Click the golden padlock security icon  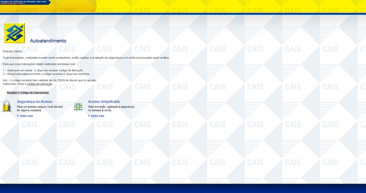pos(6,106)
